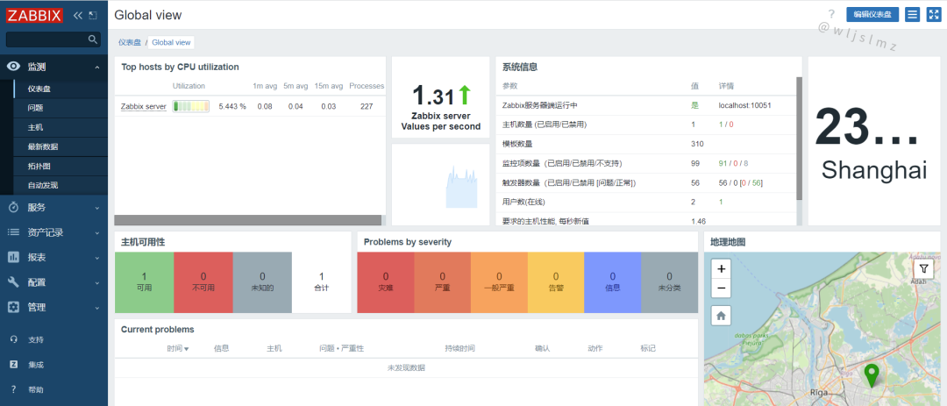Click the Global view breadcrumb

point(171,42)
